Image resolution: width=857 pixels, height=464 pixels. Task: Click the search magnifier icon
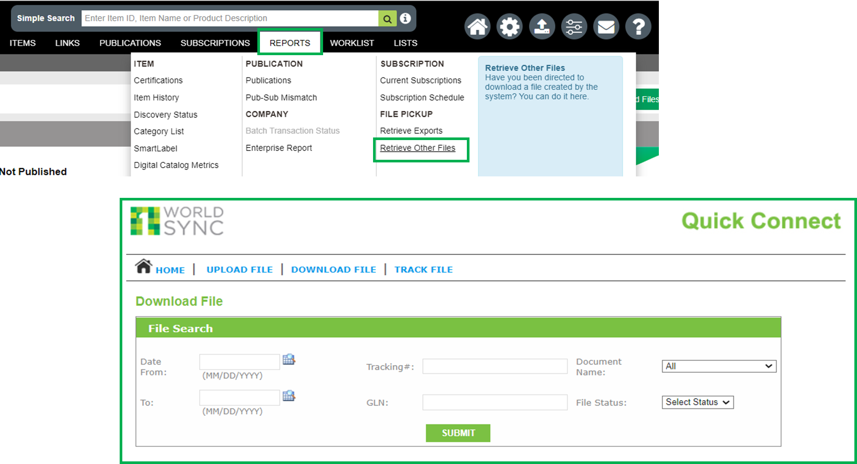[387, 18]
